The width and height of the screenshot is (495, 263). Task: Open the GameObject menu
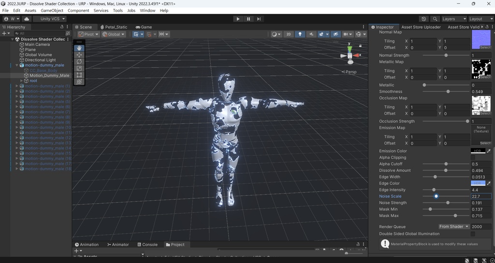pos(52,11)
